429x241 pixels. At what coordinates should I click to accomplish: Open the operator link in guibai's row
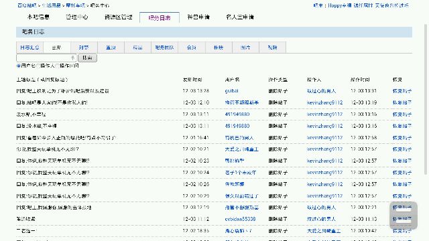click(321, 91)
